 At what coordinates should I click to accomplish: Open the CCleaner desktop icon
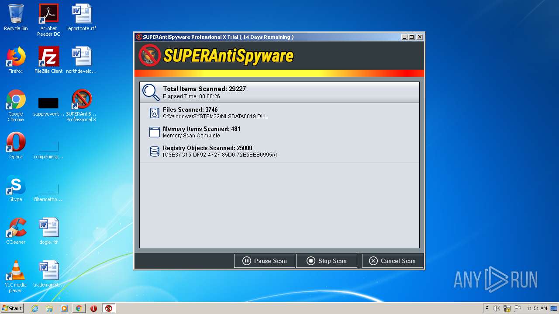coord(16,231)
